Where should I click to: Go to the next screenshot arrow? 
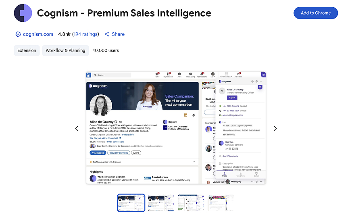coord(275,129)
